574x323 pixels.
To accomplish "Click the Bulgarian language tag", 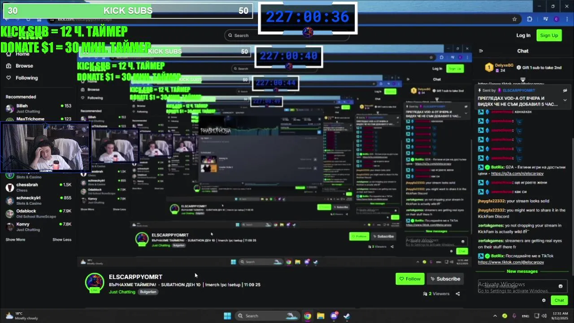I will click(148, 292).
